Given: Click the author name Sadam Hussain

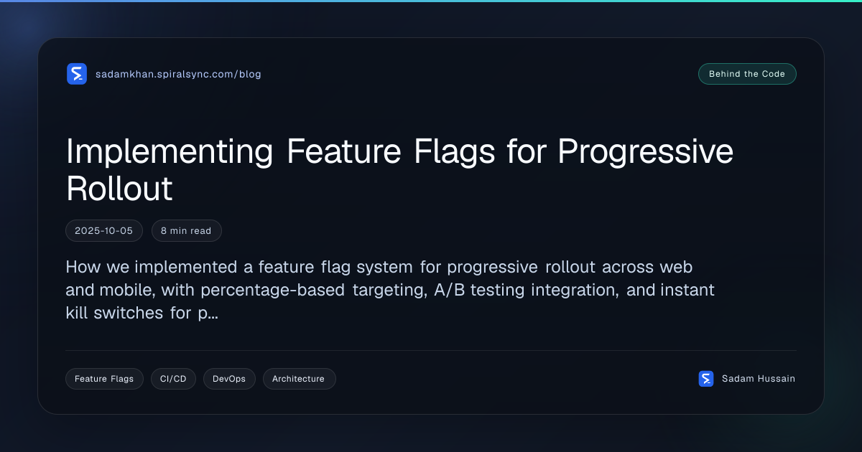Looking at the screenshot, I should pos(759,379).
